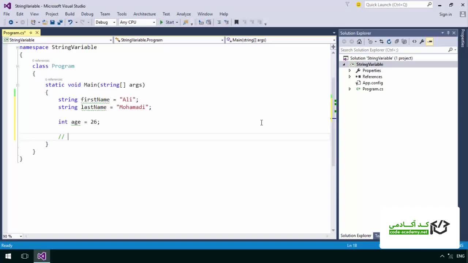Toggle the pin on the Program.cs tab
The image size is (468, 263).
pos(31,33)
